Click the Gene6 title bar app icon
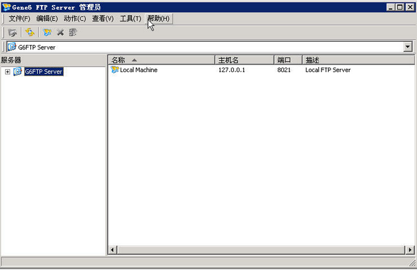Image resolution: width=417 pixels, height=270 pixels. pos(6,7)
